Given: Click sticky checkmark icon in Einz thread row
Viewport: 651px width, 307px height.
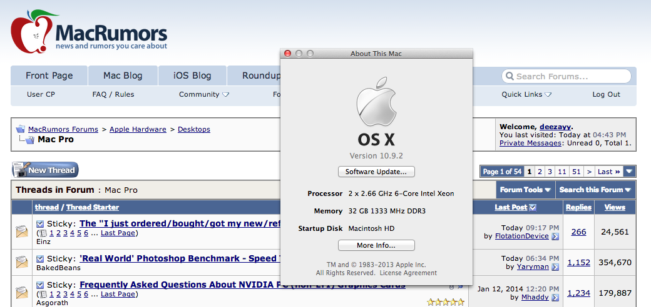Looking at the screenshot, I should click(40, 224).
